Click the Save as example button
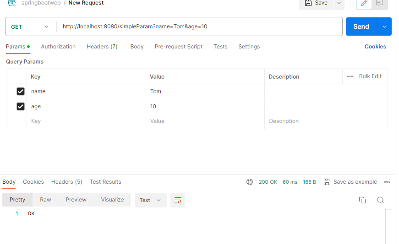The width and height of the screenshot is (399, 244). point(350,182)
